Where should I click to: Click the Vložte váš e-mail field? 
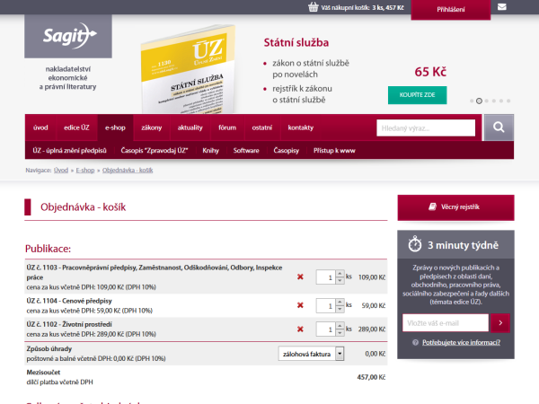tap(446, 323)
